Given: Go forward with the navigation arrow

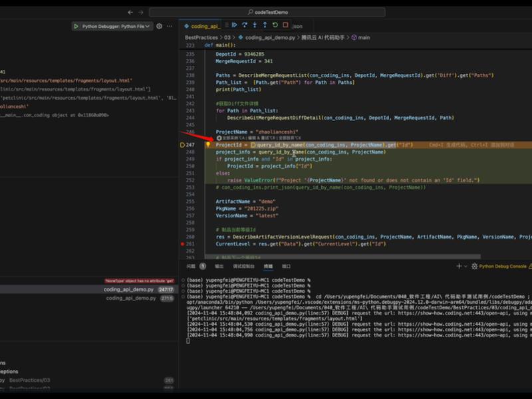Looking at the screenshot, I should coord(141,12).
